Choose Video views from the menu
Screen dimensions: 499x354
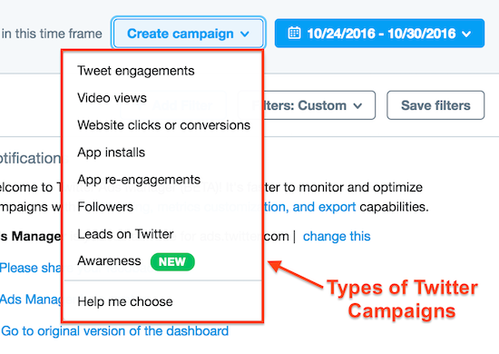click(112, 98)
